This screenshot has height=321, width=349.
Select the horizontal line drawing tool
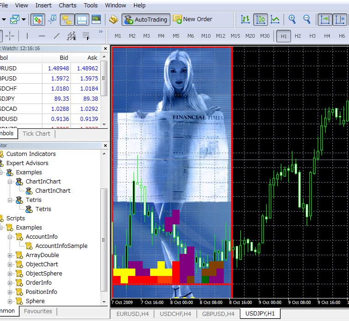[42, 36]
